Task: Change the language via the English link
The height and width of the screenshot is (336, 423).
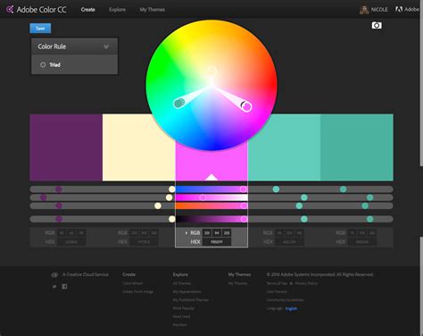Action: coord(291,308)
